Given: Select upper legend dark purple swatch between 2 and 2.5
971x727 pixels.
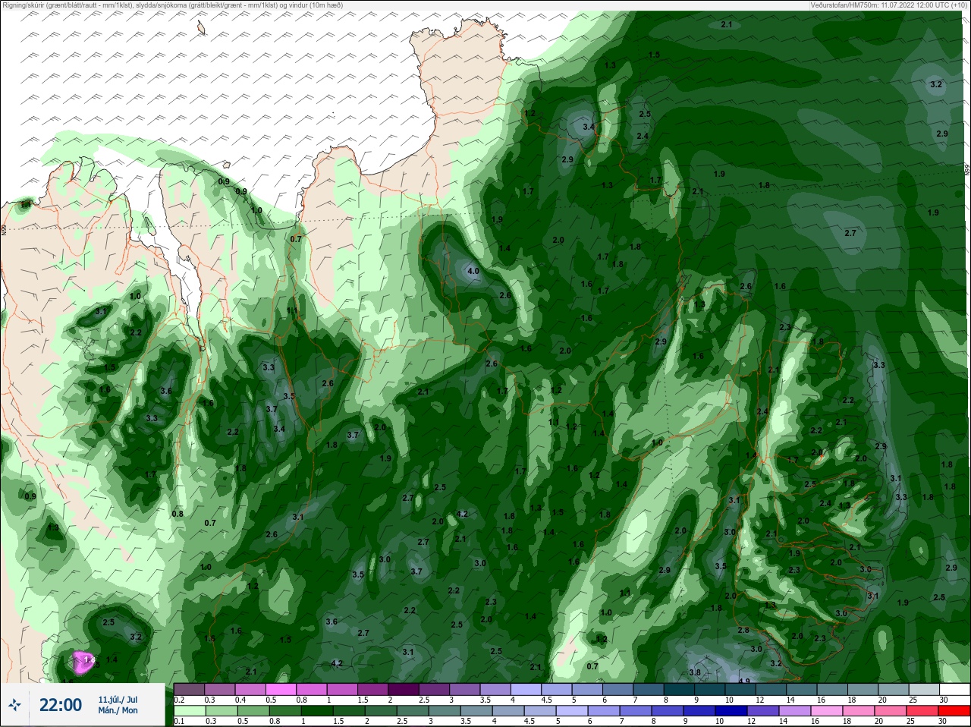Looking at the screenshot, I should (x=404, y=689).
